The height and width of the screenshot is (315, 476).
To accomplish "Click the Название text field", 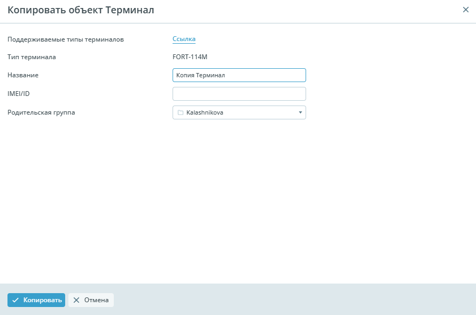I will (x=239, y=75).
